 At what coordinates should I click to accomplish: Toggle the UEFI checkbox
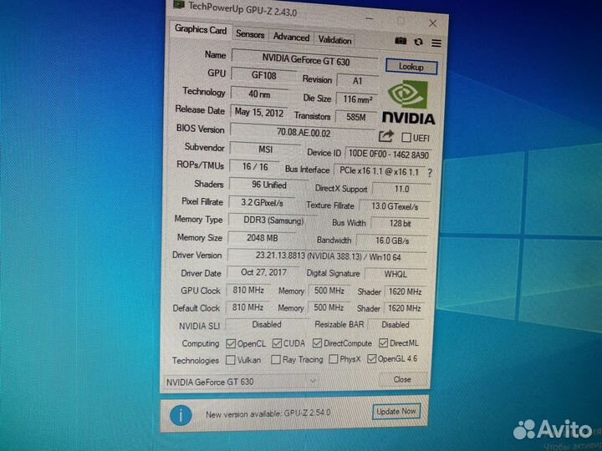pos(406,137)
